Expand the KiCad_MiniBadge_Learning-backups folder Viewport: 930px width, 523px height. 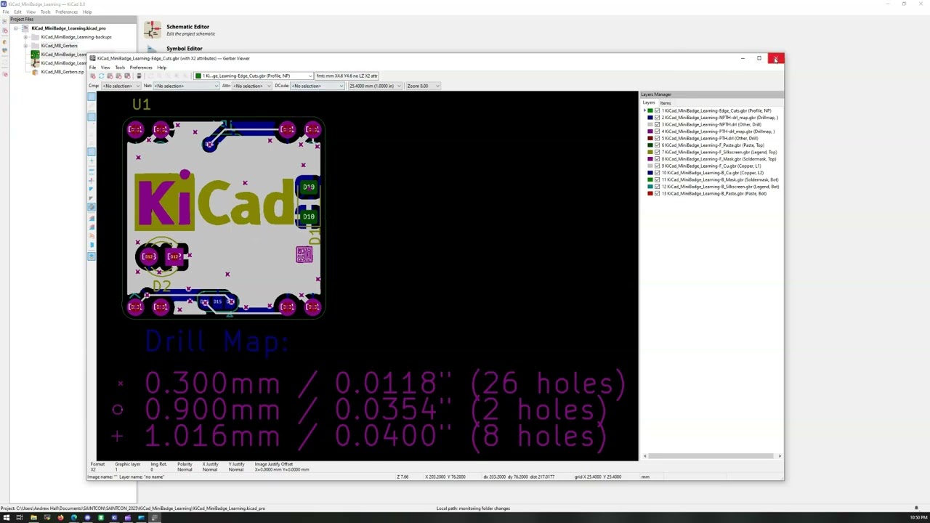click(25, 37)
